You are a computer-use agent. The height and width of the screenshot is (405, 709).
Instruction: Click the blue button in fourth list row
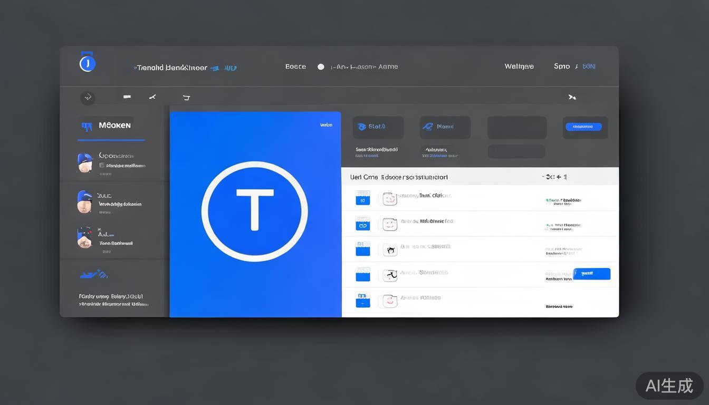coord(591,274)
